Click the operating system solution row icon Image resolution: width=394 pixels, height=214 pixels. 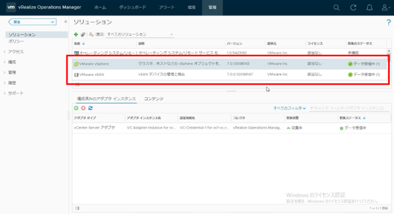[76, 53]
